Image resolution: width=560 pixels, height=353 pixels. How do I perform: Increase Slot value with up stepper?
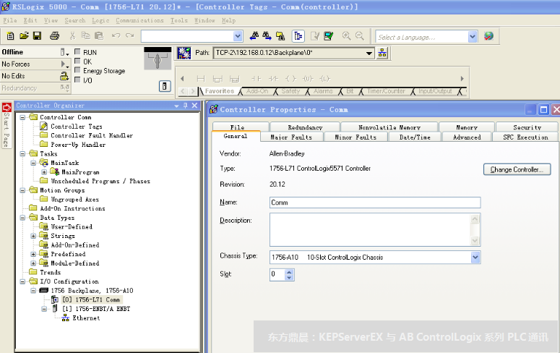(x=289, y=272)
